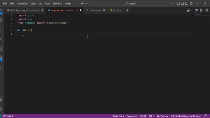Click line number 6 in the gutter
Viewport: 210px width, 118px height.
click(11, 34)
